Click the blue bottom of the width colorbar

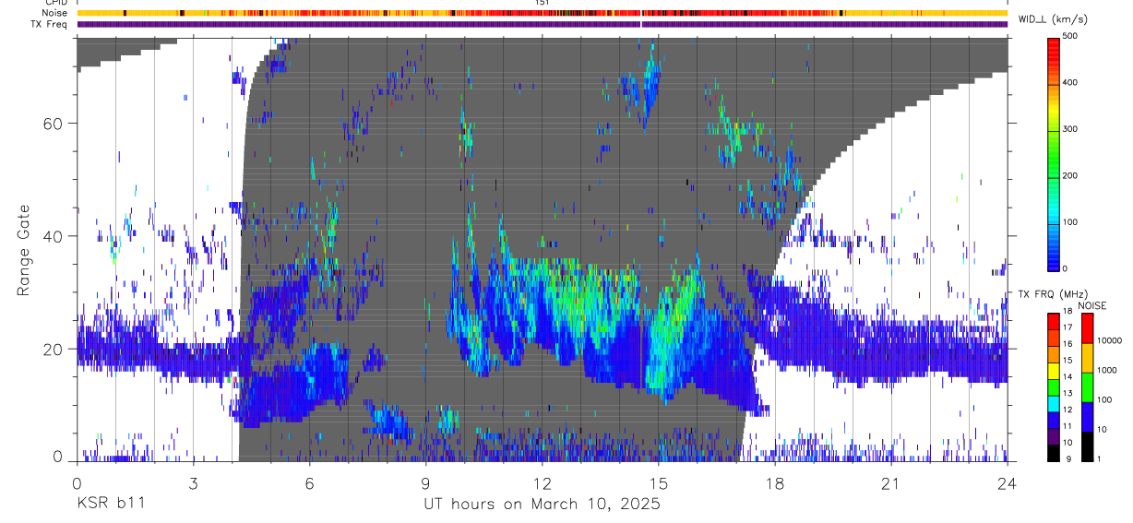pos(1055,249)
